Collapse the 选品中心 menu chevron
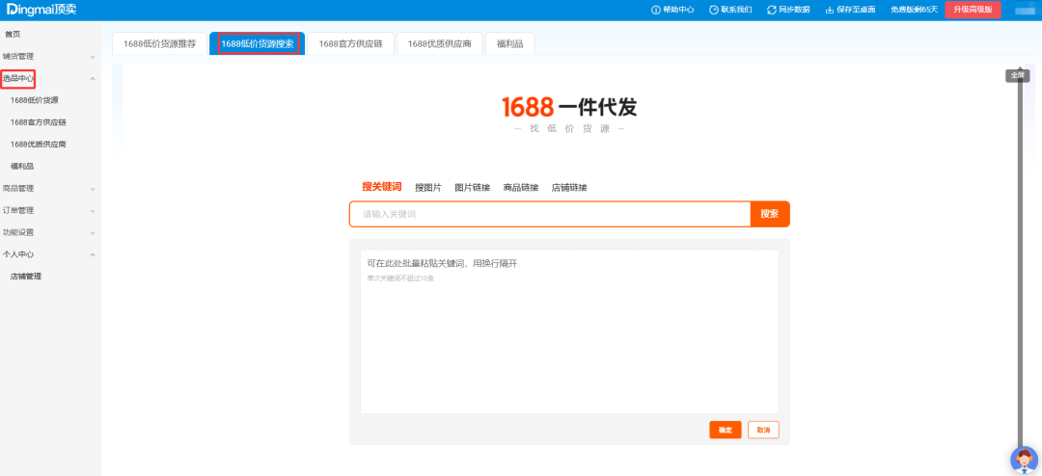Image resolution: width=1042 pixels, height=476 pixels. click(93, 79)
